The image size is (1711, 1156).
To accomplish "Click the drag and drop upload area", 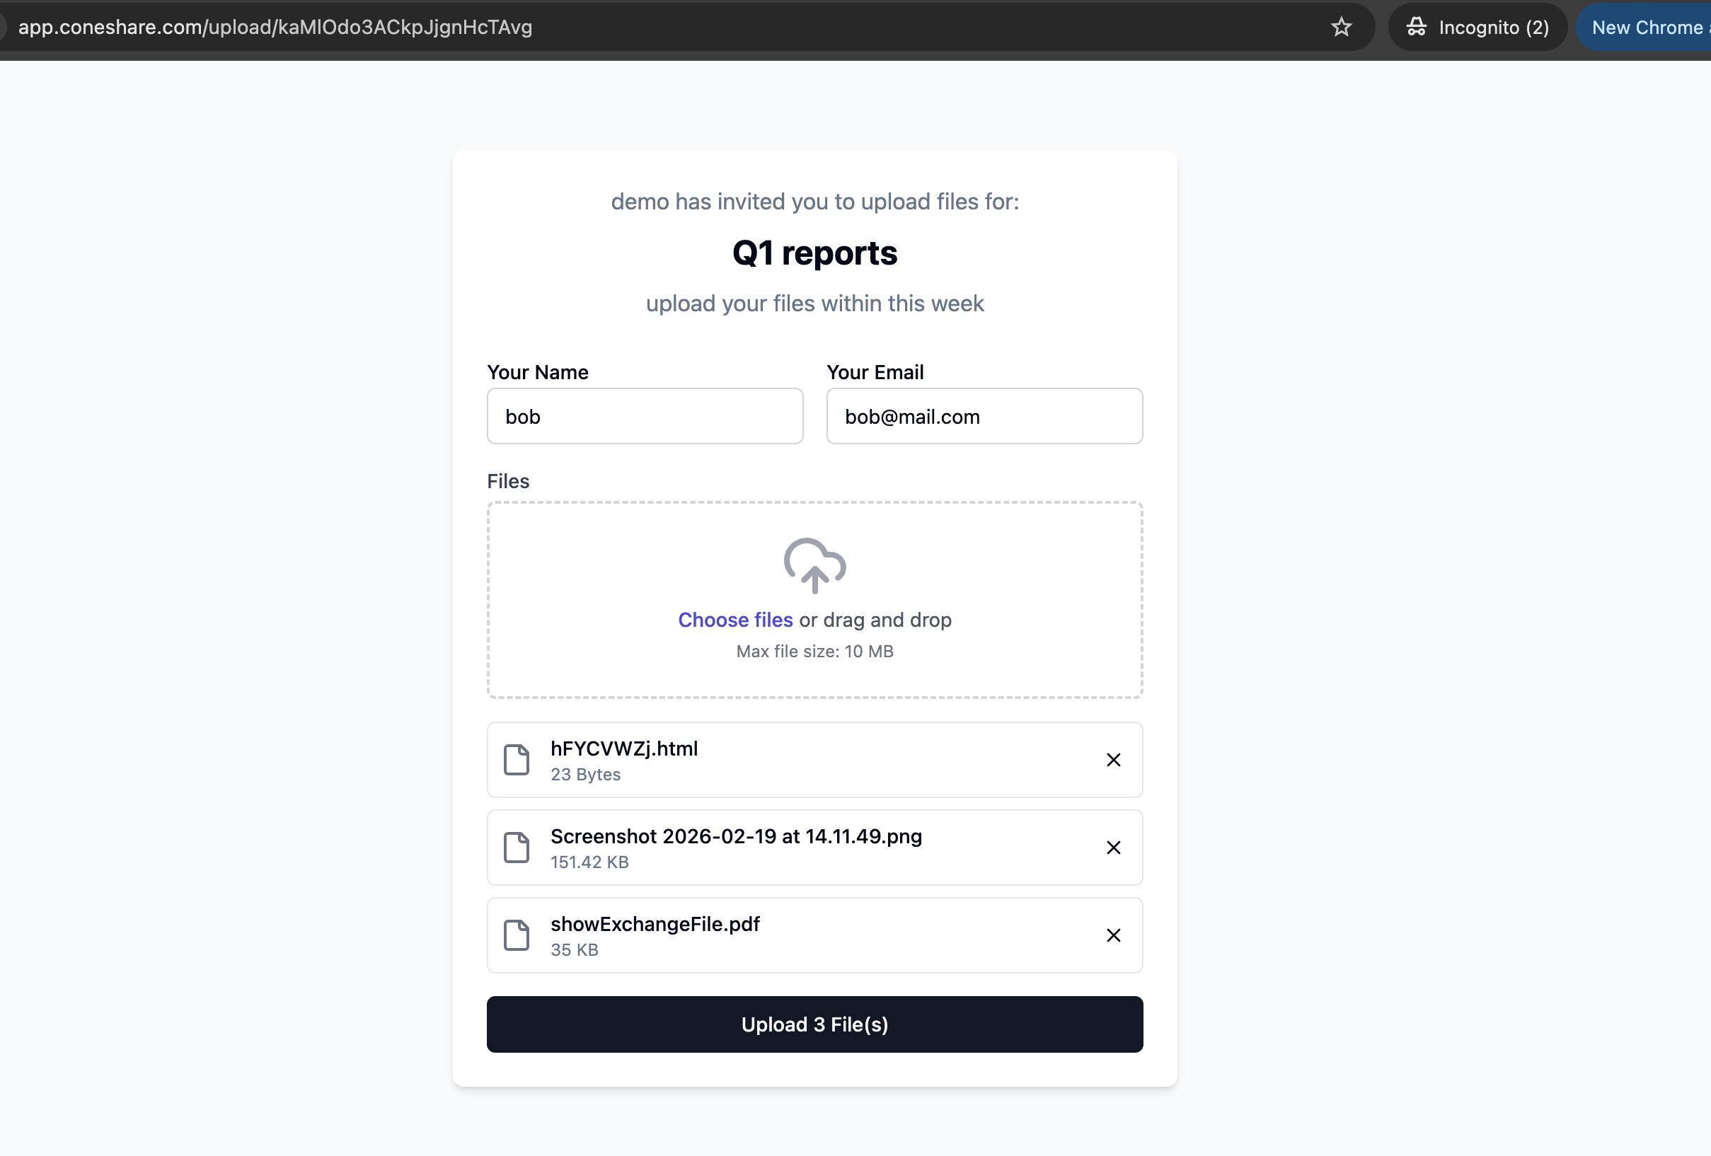I will tap(814, 600).
